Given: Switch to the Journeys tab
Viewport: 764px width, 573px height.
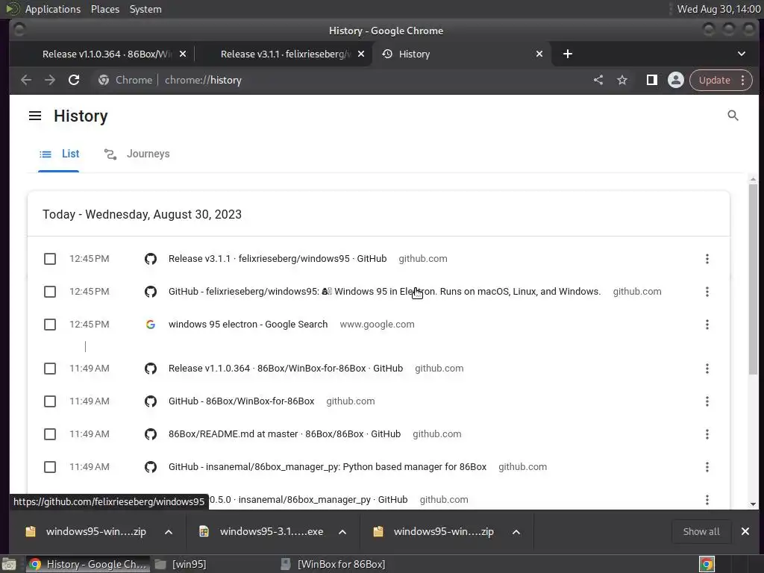Looking at the screenshot, I should pos(137,154).
